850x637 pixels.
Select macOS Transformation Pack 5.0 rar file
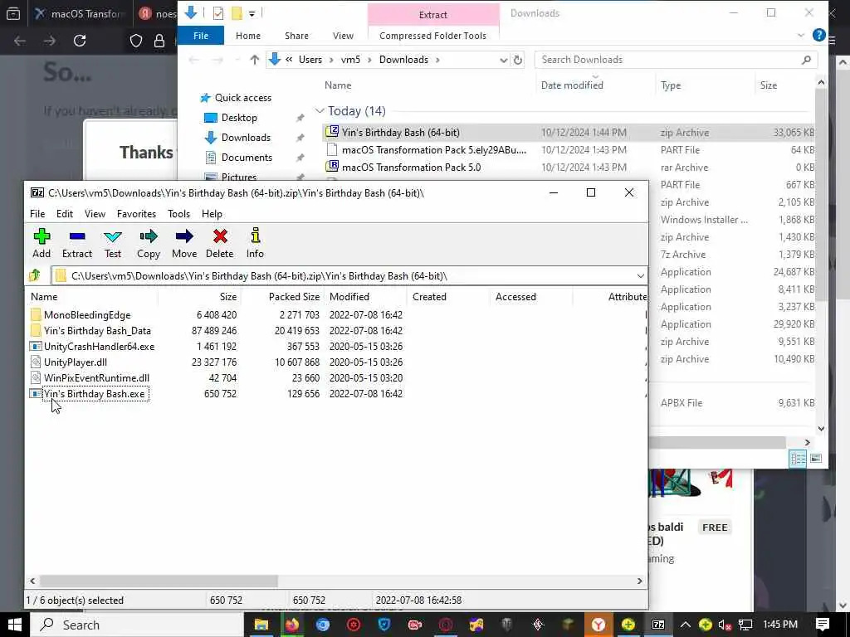568,168
